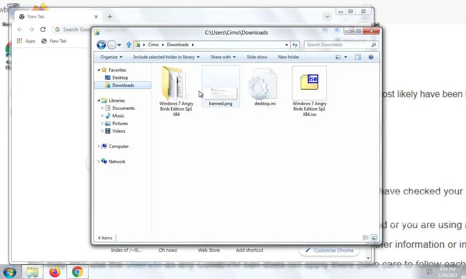Image resolution: width=466 pixels, height=279 pixels.
Task: Click Add shortcut on Chrome new tab page
Action: [x=250, y=250]
